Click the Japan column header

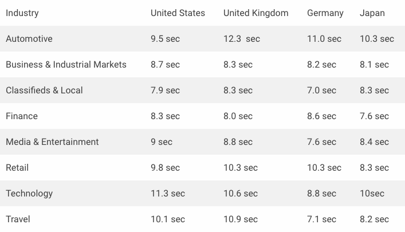(x=372, y=13)
